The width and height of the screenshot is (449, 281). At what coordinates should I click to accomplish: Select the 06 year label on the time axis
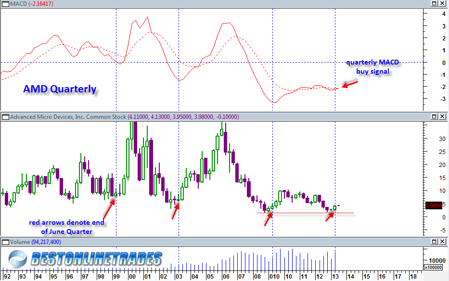pyautogui.click(x=226, y=277)
